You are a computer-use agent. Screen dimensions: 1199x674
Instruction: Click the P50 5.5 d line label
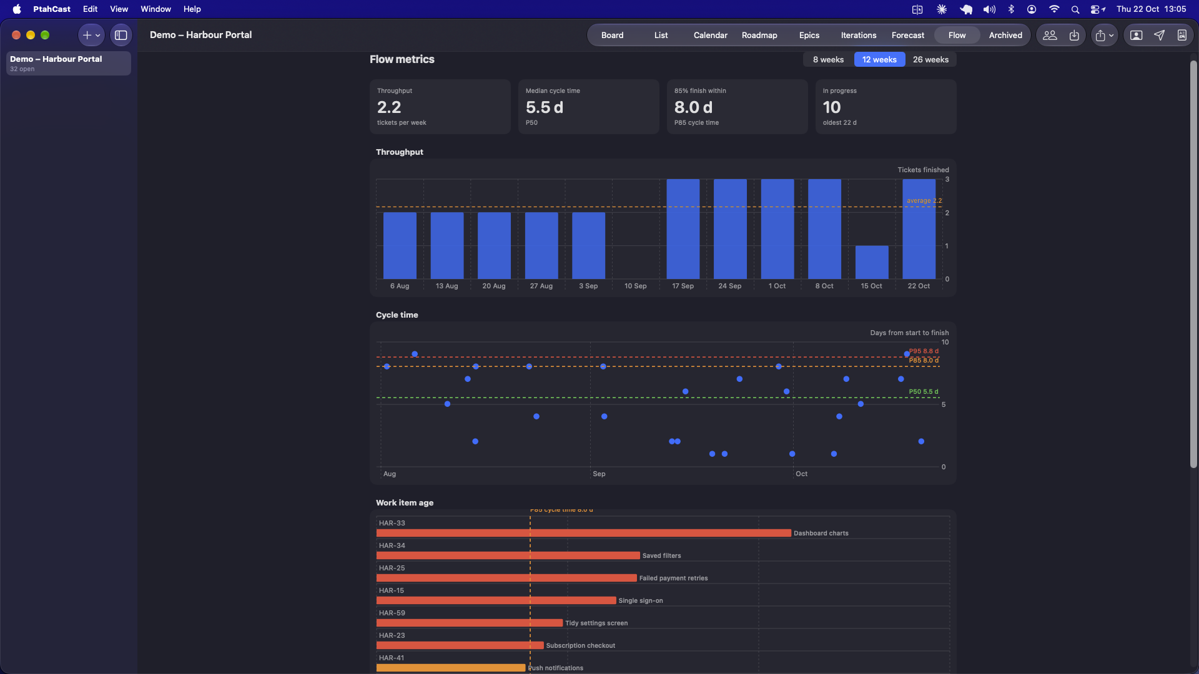924,392
